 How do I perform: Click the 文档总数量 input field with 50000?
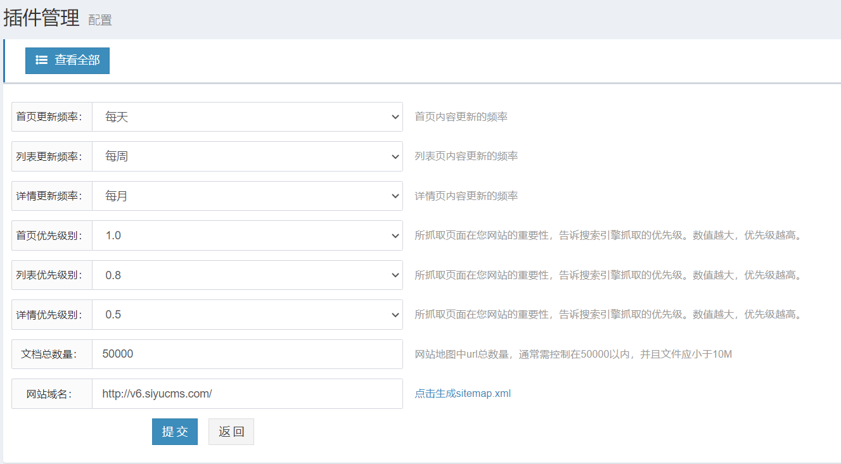[x=247, y=354]
